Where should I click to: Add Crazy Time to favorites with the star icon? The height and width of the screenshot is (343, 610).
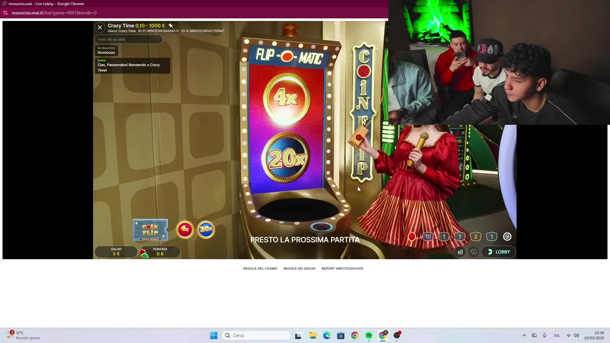coord(171,26)
